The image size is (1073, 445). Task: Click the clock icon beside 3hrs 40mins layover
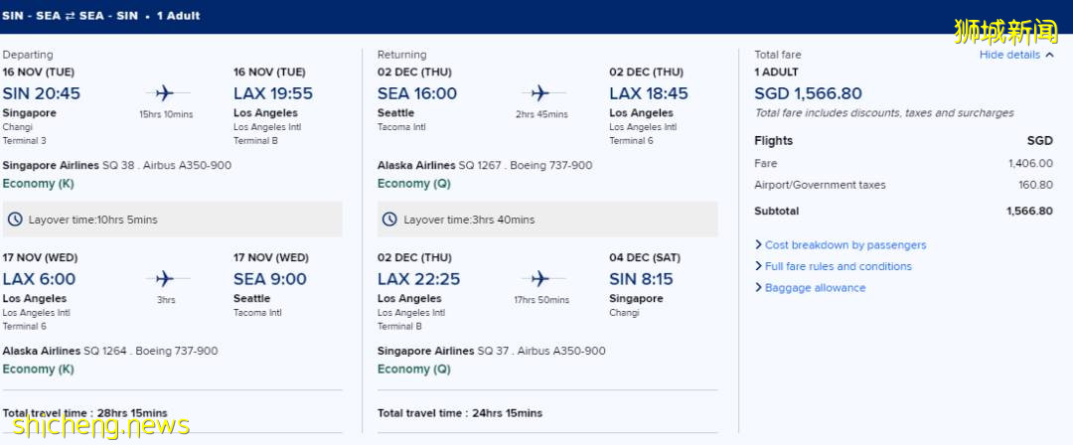390,220
